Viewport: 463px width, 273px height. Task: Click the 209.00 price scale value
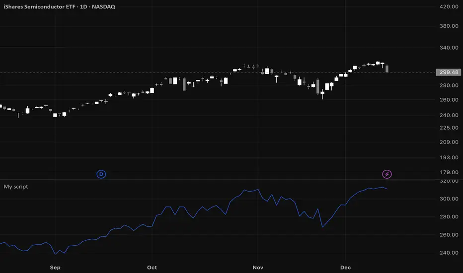tap(449, 142)
